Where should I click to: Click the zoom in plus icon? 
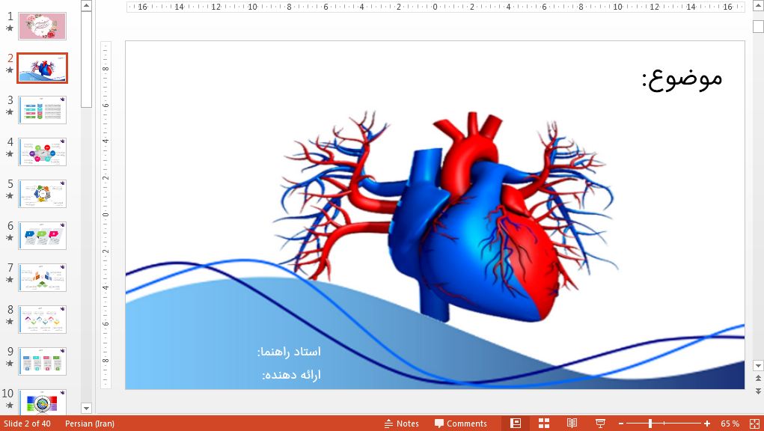tap(707, 424)
